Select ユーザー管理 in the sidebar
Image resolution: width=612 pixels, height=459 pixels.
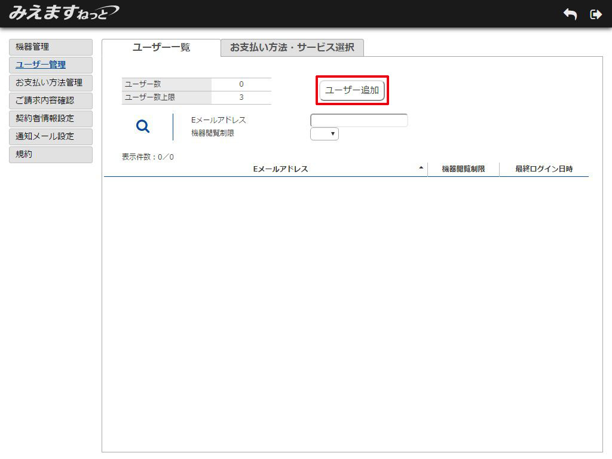(x=51, y=65)
